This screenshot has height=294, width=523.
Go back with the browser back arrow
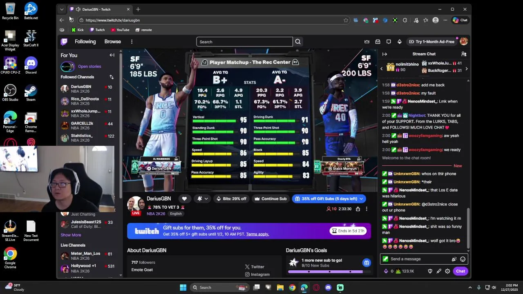click(x=62, y=20)
